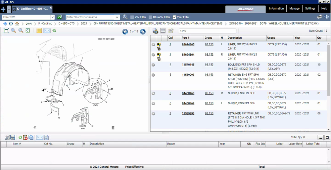331x170 pixels.
Task: Click callout 6 for part 84450468
Action: click(x=170, y=93)
